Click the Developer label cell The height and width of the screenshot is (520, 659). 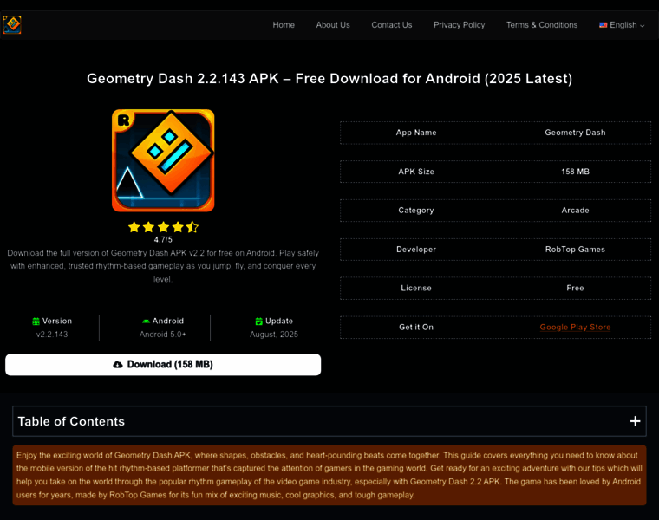point(416,250)
